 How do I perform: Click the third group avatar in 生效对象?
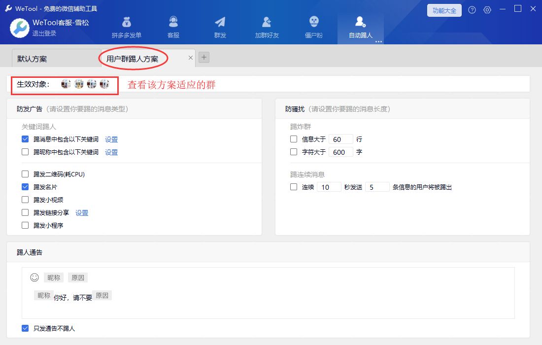click(92, 84)
